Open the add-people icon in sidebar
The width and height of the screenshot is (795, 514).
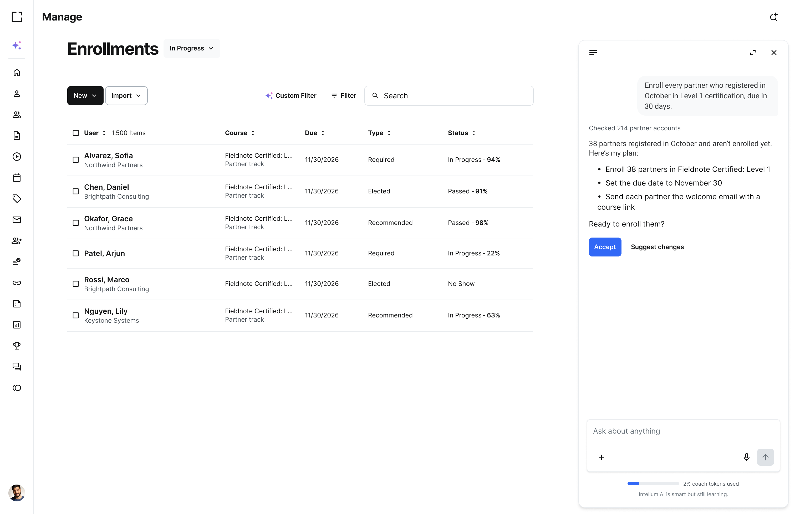pos(17,241)
